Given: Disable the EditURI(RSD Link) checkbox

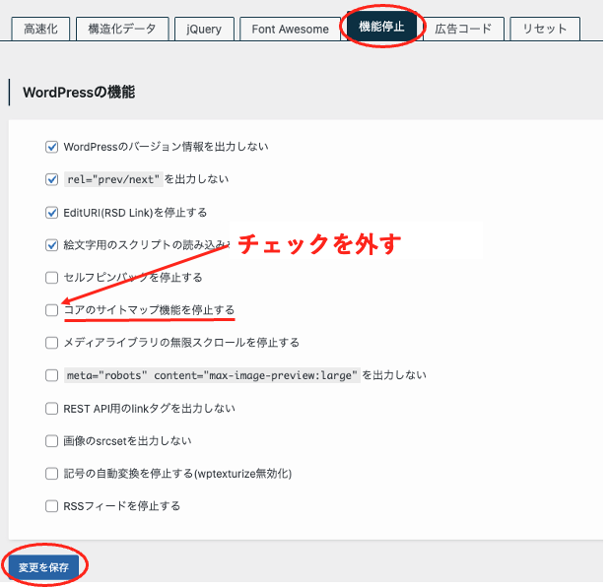Looking at the screenshot, I should 52,213.
